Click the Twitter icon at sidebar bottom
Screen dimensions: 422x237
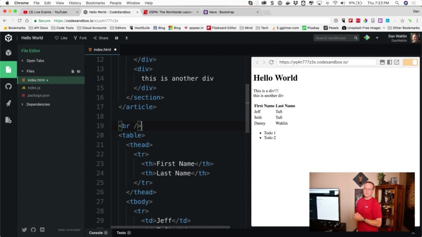(x=24, y=230)
